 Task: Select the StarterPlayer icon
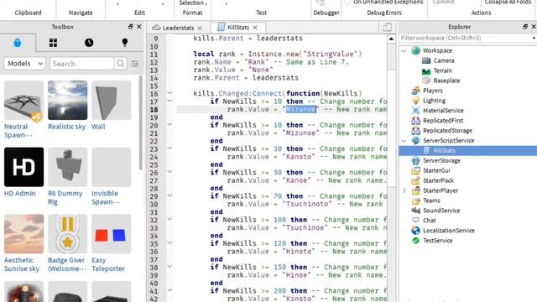click(416, 190)
